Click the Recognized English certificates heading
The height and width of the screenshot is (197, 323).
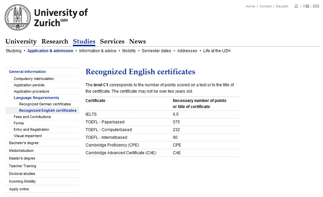click(140, 72)
